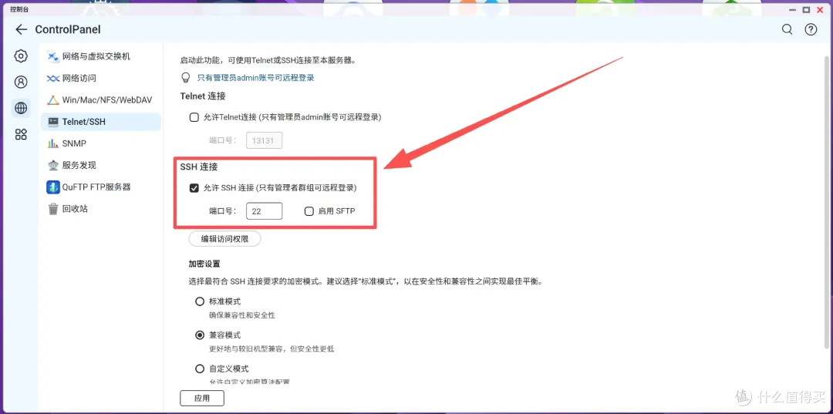Click the 网络访问 icon
The image size is (833, 414).
(x=53, y=78)
